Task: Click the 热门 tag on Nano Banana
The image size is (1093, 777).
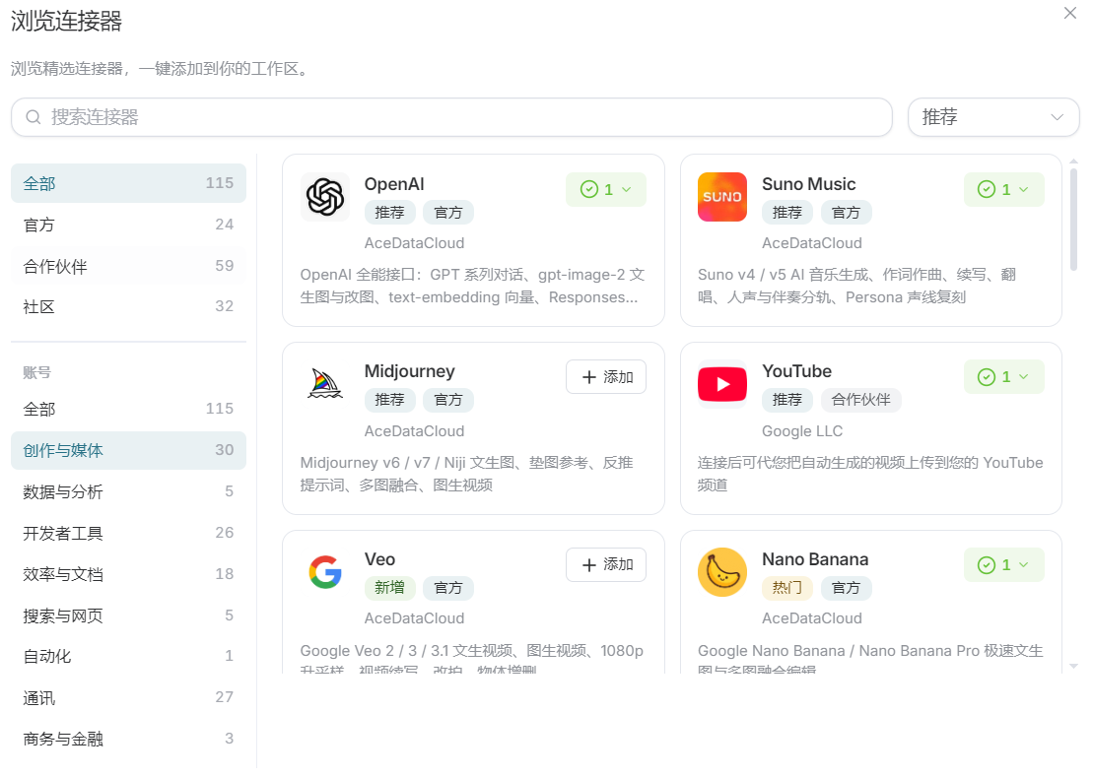Action: (x=787, y=588)
